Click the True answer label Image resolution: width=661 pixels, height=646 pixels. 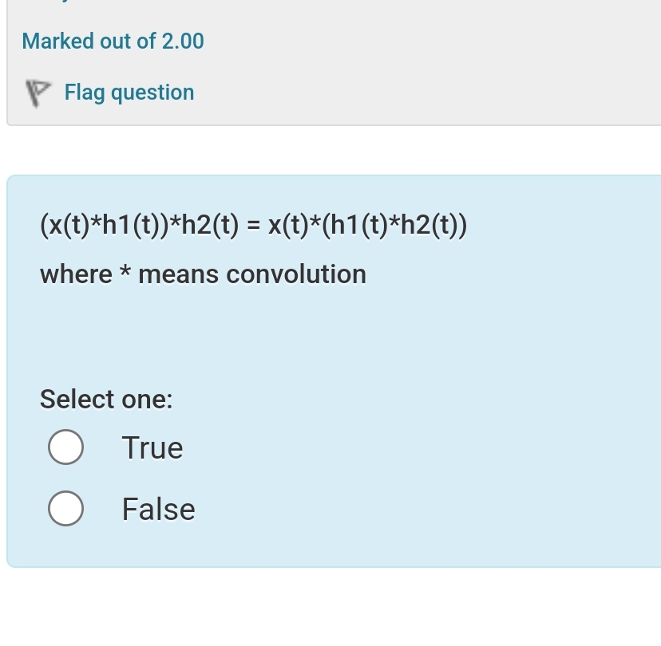pyautogui.click(x=151, y=447)
